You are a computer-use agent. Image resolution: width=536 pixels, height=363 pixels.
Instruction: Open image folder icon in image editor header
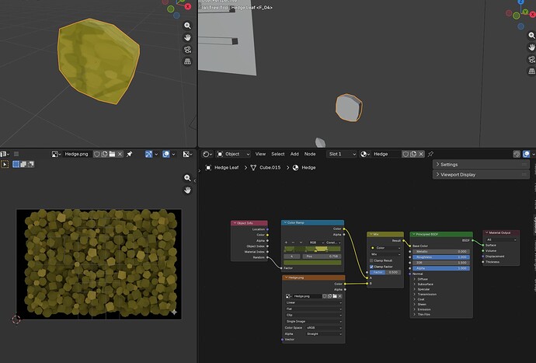[x=112, y=155]
